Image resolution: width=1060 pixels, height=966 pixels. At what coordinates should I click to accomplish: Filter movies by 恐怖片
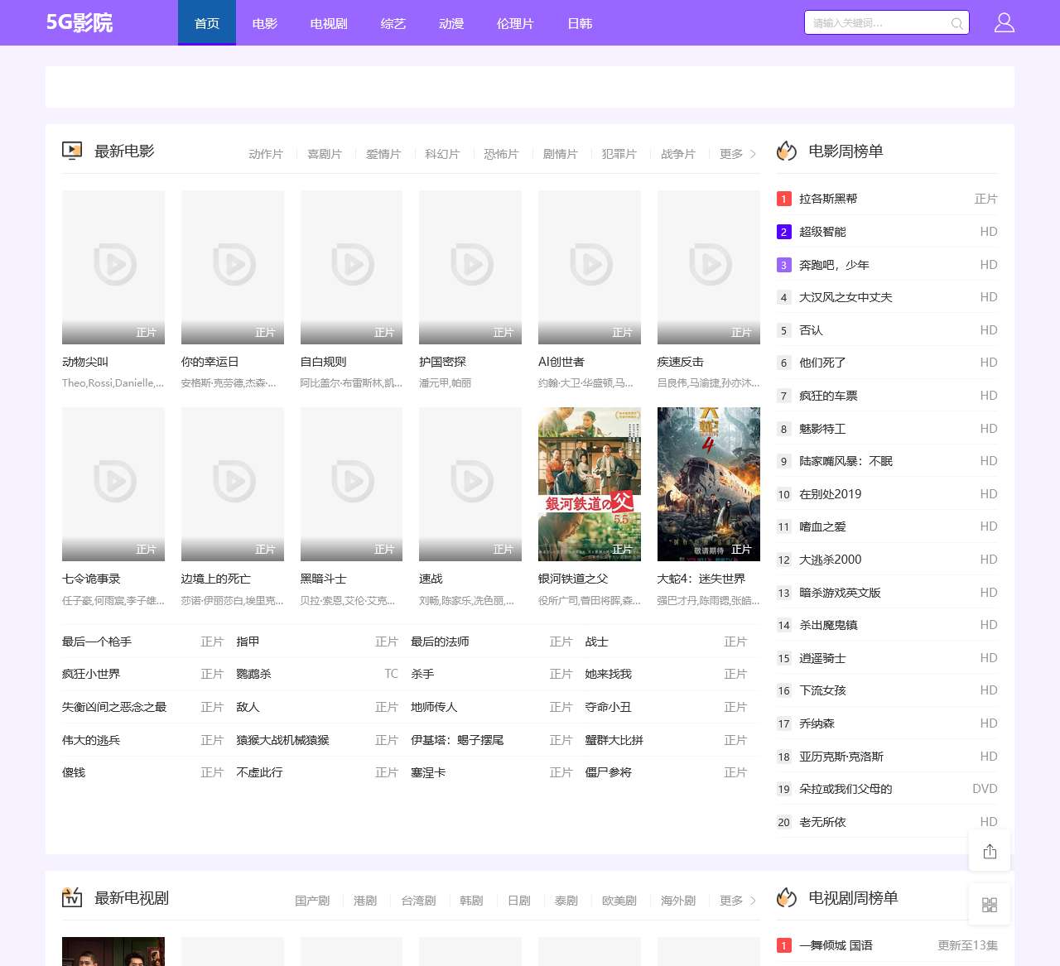point(501,154)
